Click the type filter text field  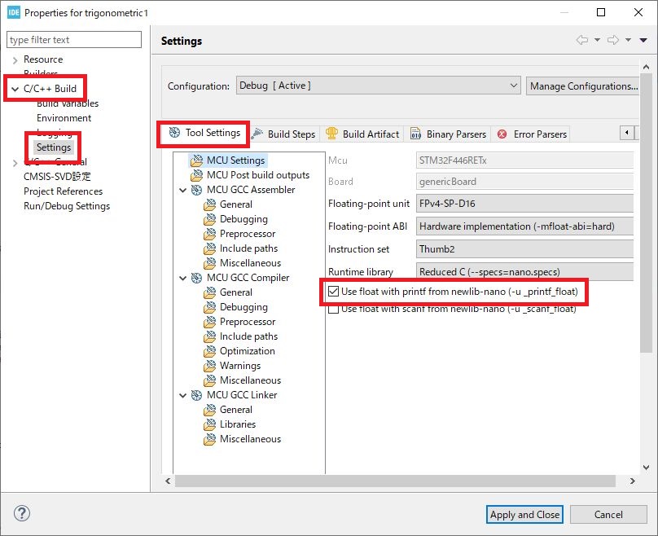point(74,40)
